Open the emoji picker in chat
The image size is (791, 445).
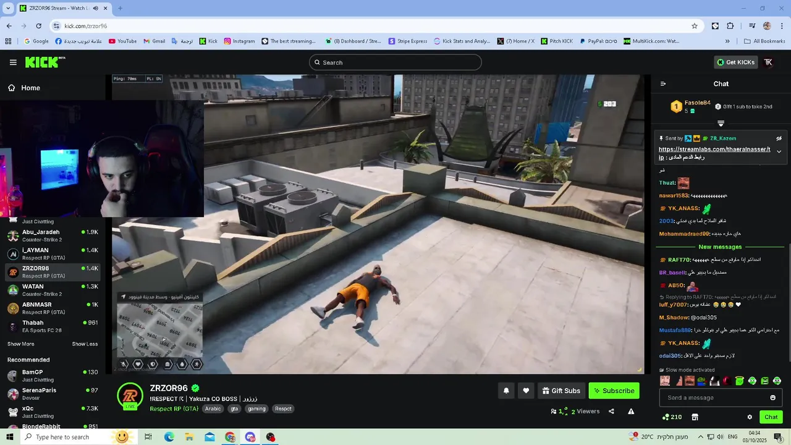click(x=772, y=398)
